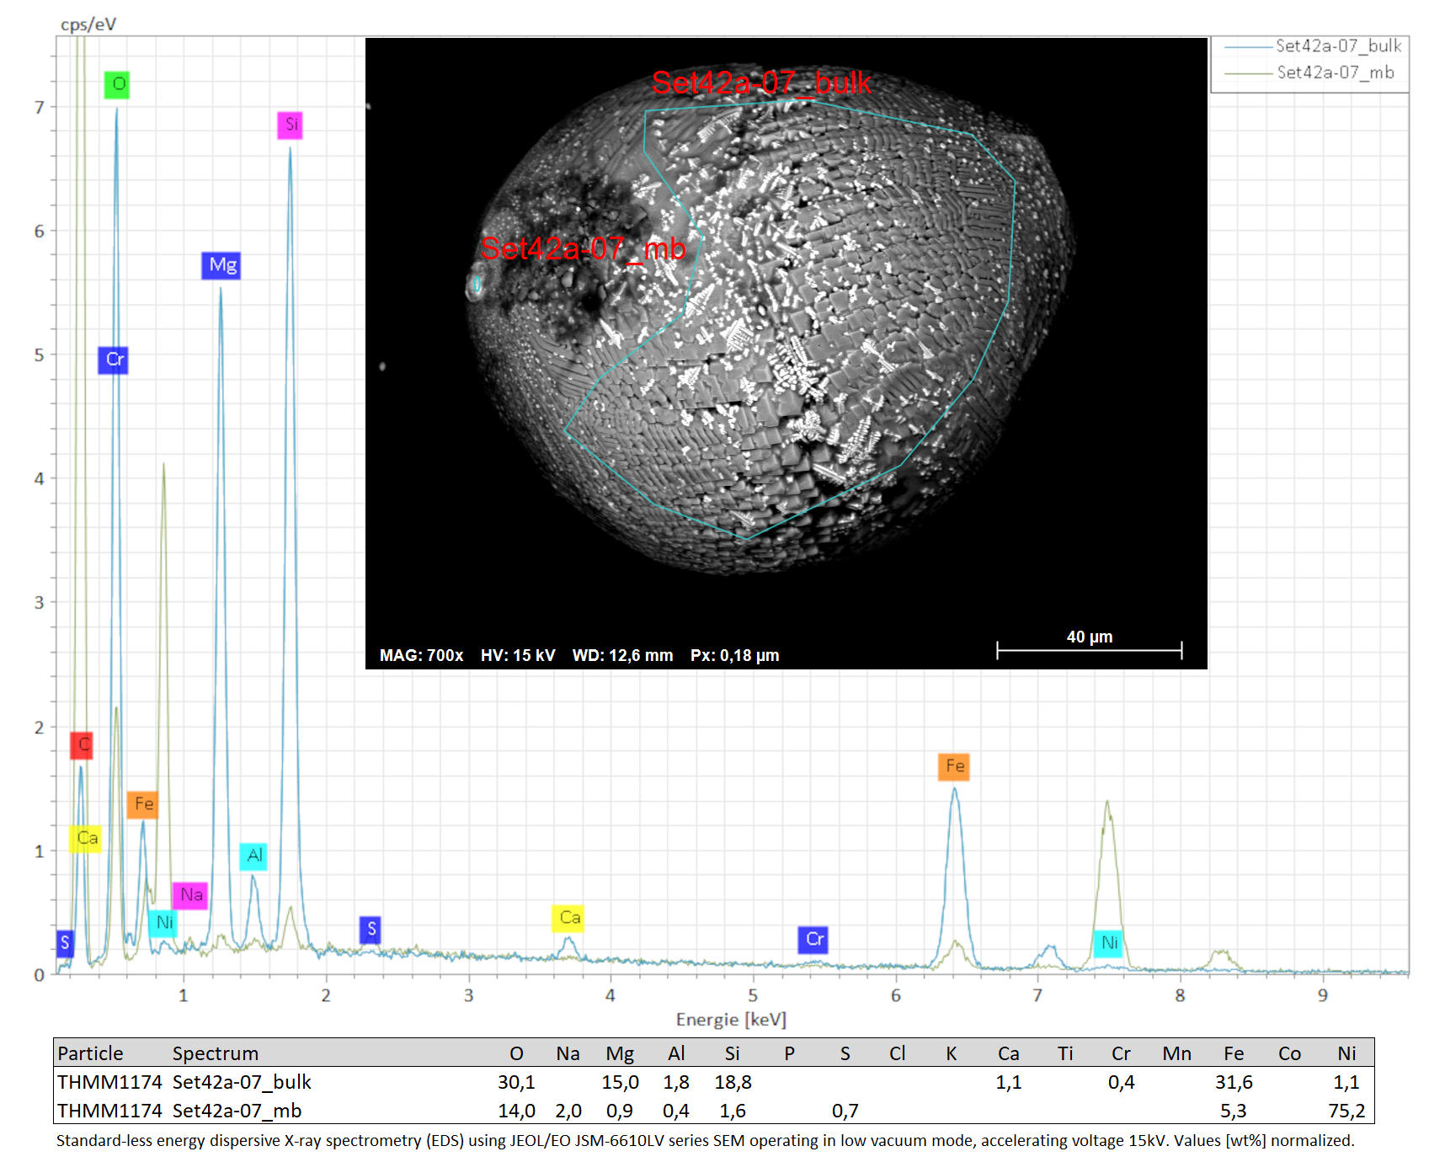Select the MAG: 700x text
Screen dimensions: 1429x1162
pos(421,656)
